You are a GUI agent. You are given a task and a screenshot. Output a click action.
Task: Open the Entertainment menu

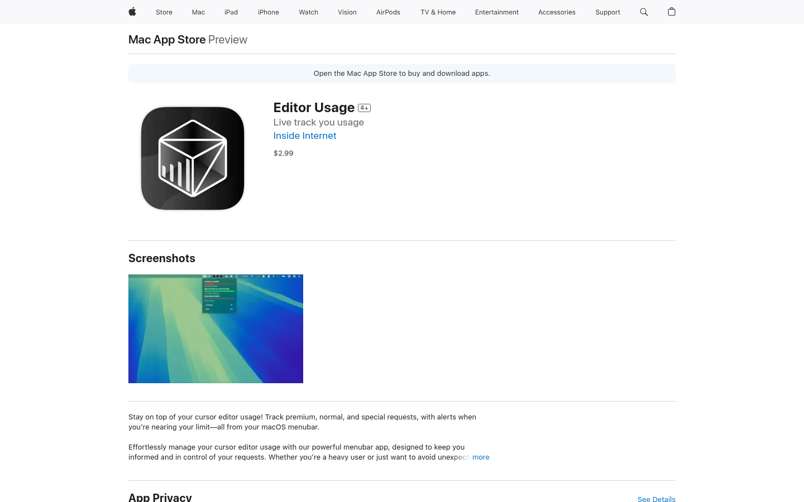tap(497, 12)
